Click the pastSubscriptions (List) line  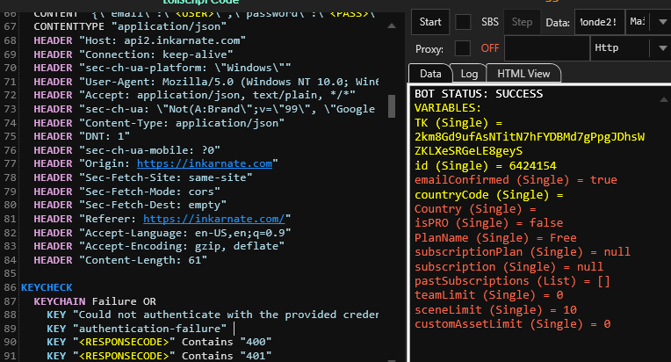click(512, 281)
